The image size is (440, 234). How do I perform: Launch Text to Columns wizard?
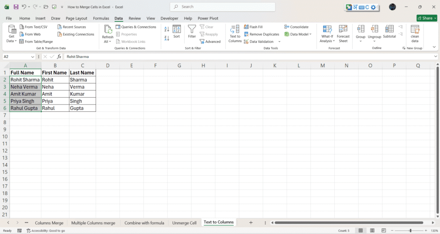(x=235, y=33)
